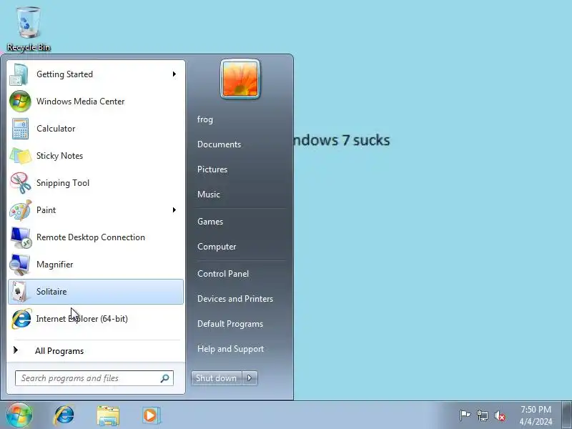572x429 pixels.
Task: Expand the Paint jump list arrow
Action: coord(174,209)
